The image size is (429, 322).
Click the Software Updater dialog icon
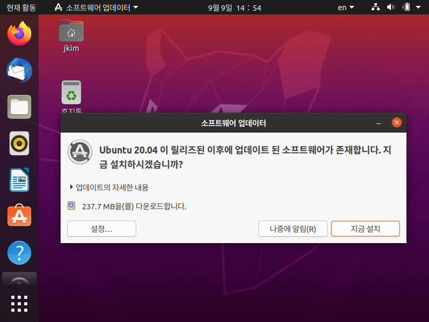point(79,152)
